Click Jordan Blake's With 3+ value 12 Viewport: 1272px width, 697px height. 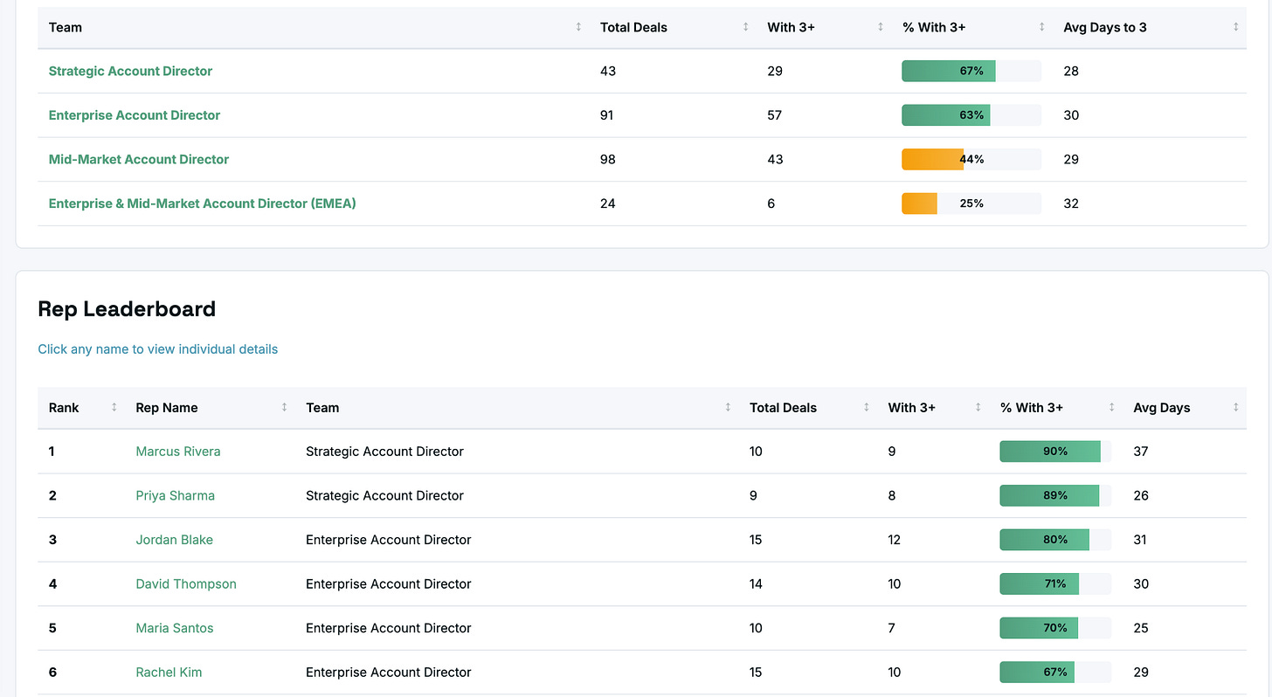895,540
